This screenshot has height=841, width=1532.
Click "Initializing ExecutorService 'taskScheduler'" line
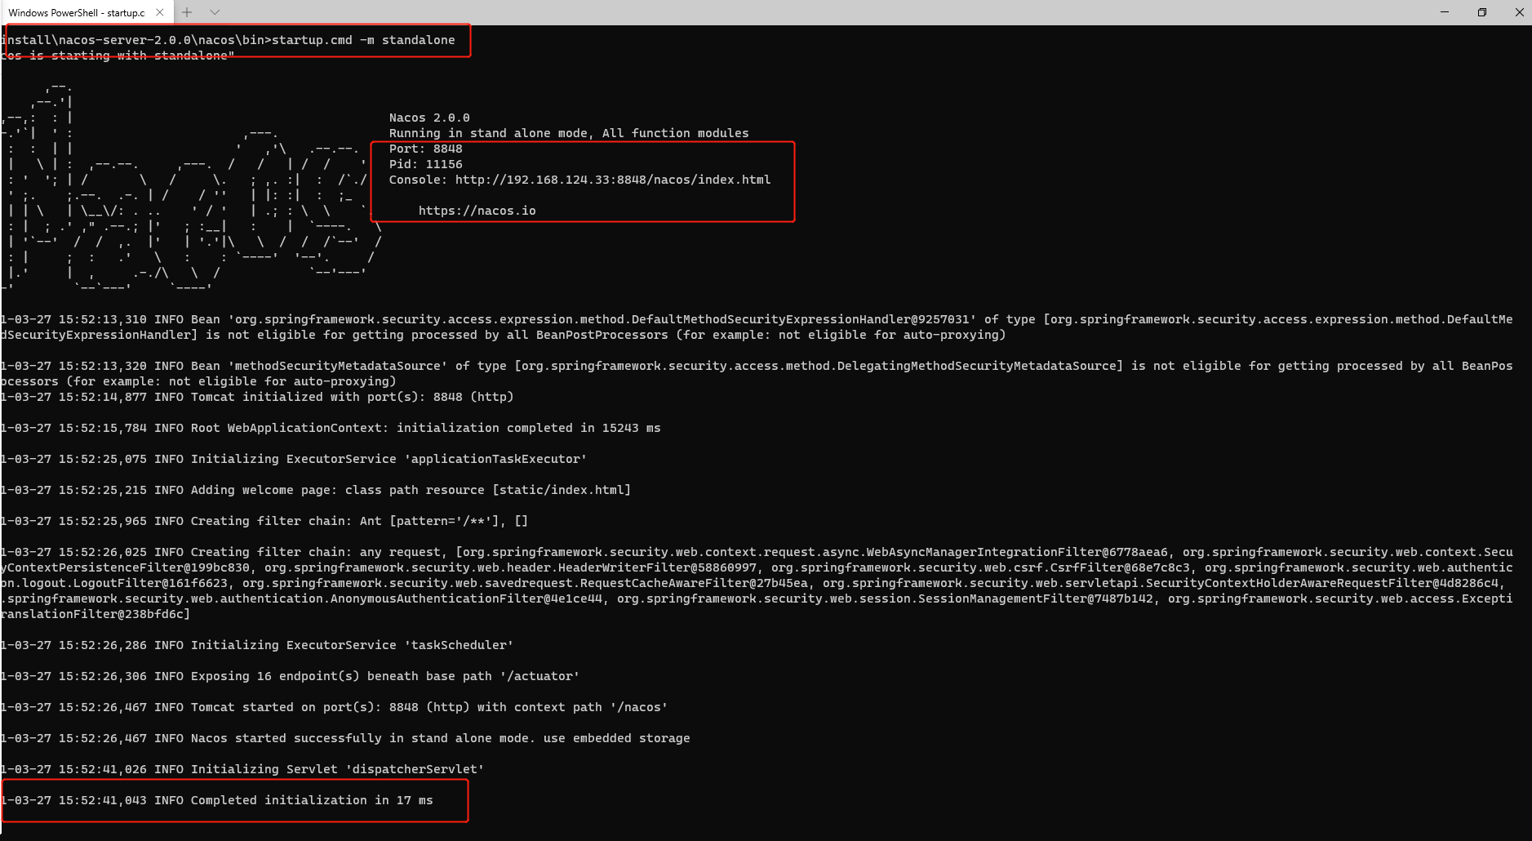pos(257,645)
